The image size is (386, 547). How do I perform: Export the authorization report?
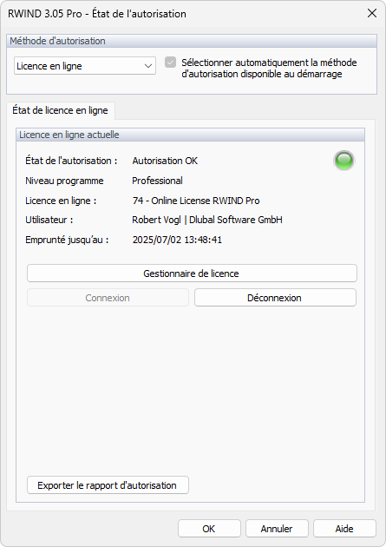click(108, 485)
